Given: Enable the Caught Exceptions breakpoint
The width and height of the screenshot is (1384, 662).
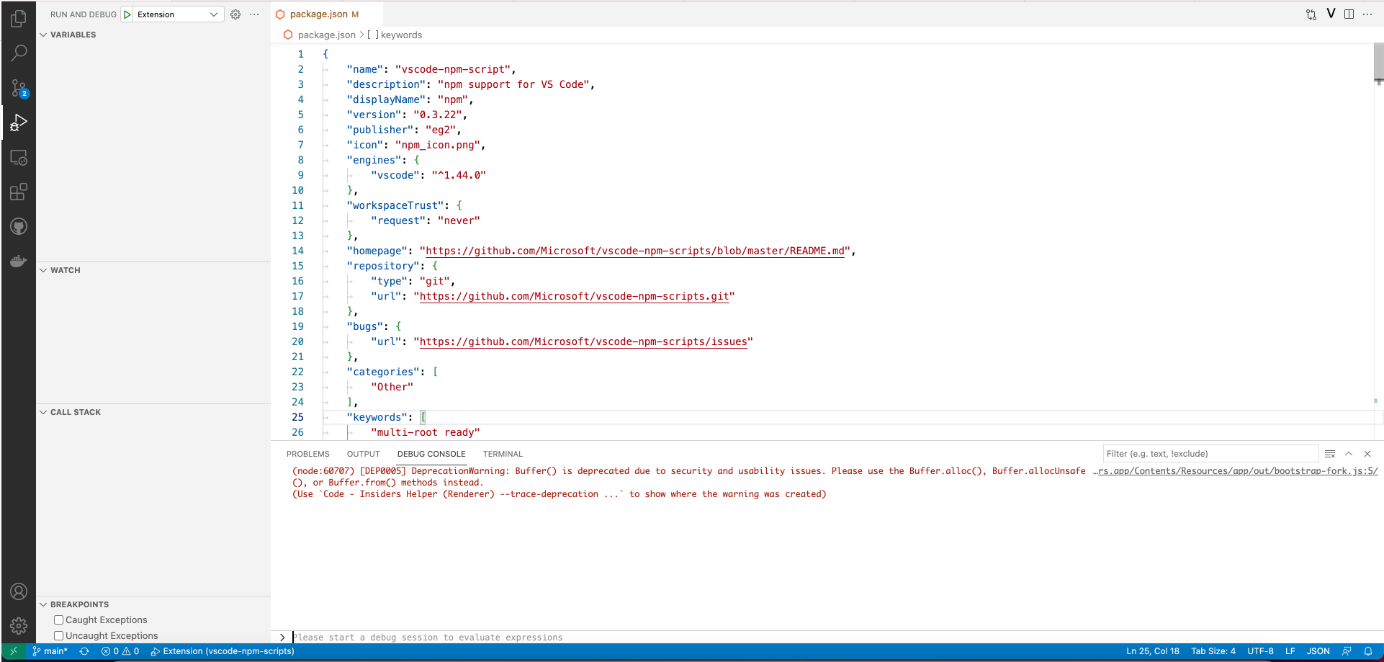Looking at the screenshot, I should tap(59, 619).
